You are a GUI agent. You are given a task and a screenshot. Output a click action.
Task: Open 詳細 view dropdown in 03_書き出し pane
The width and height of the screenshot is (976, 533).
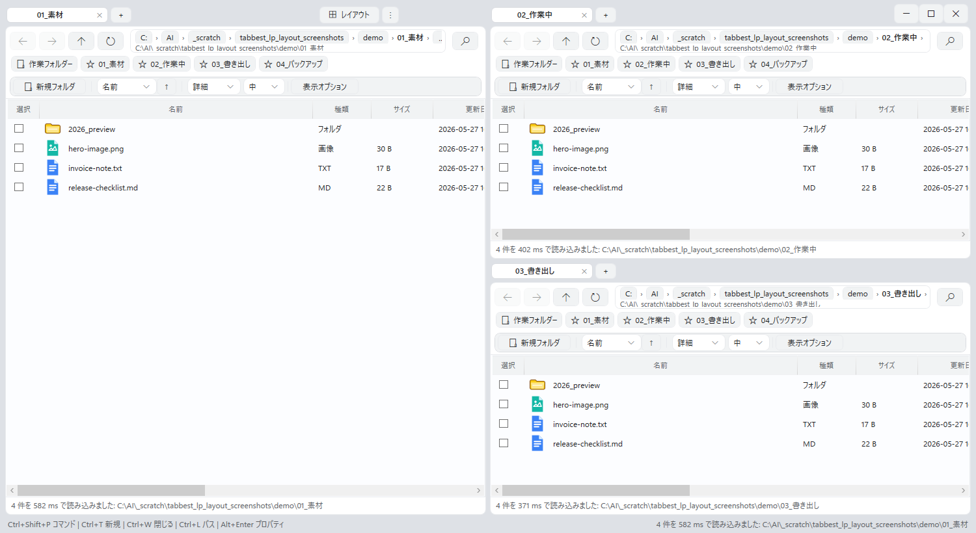(x=698, y=343)
